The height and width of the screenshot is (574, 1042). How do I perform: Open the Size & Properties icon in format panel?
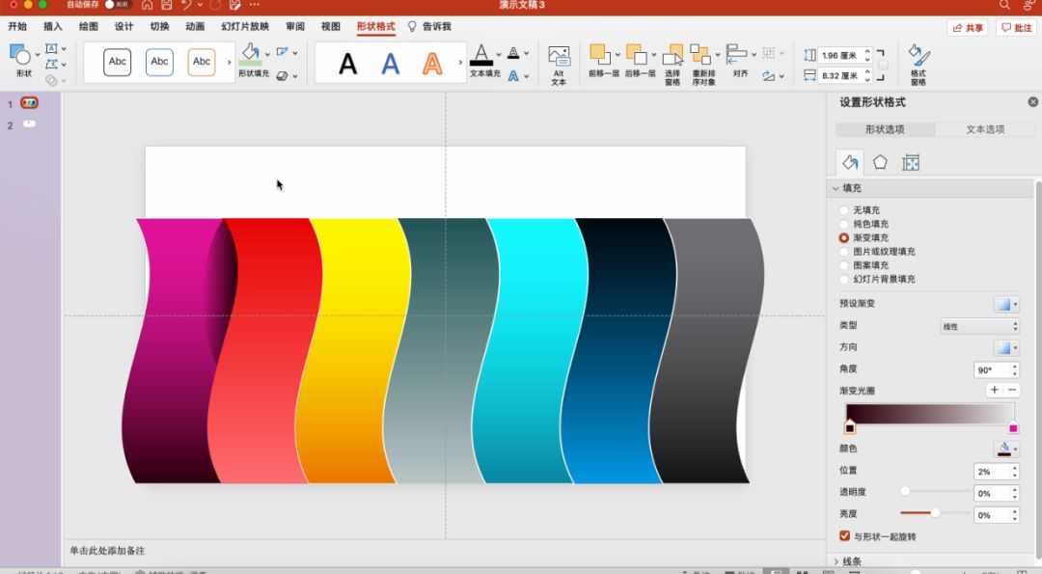coord(910,163)
